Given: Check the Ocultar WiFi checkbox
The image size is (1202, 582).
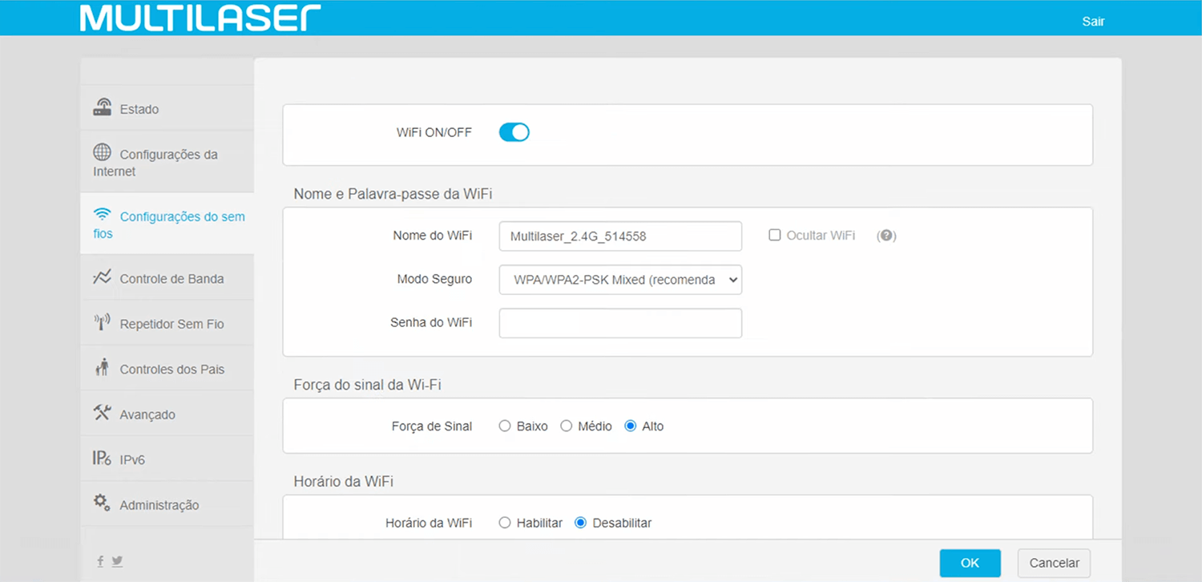Looking at the screenshot, I should [x=774, y=235].
